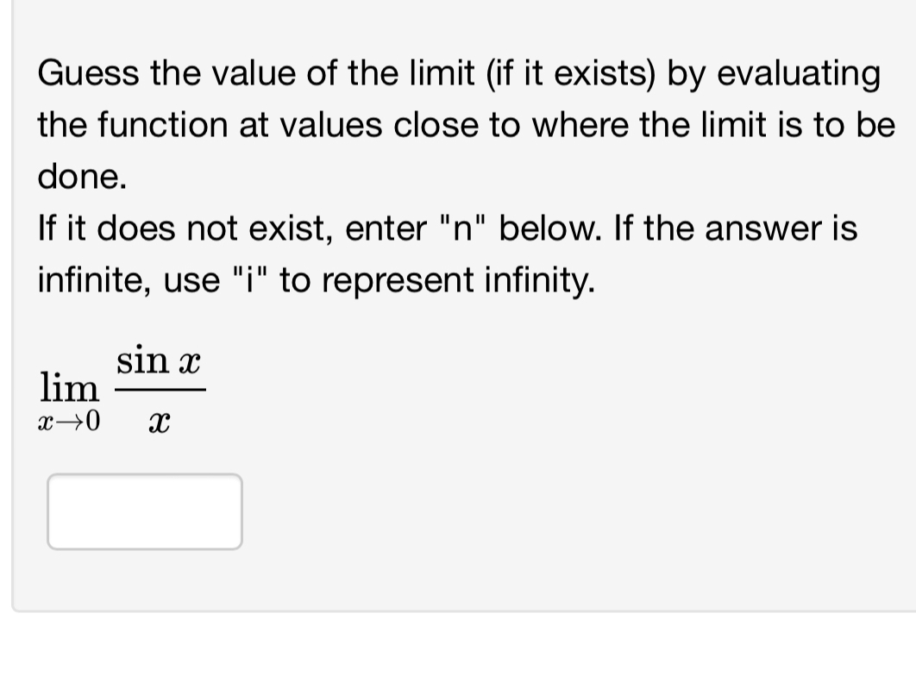The image size is (916, 676).
Task: Click the left border of the question card
Action: click(14, 345)
